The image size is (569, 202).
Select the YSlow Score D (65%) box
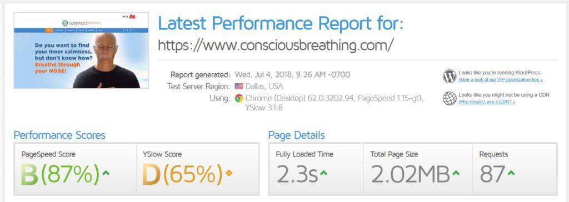[x=198, y=169]
